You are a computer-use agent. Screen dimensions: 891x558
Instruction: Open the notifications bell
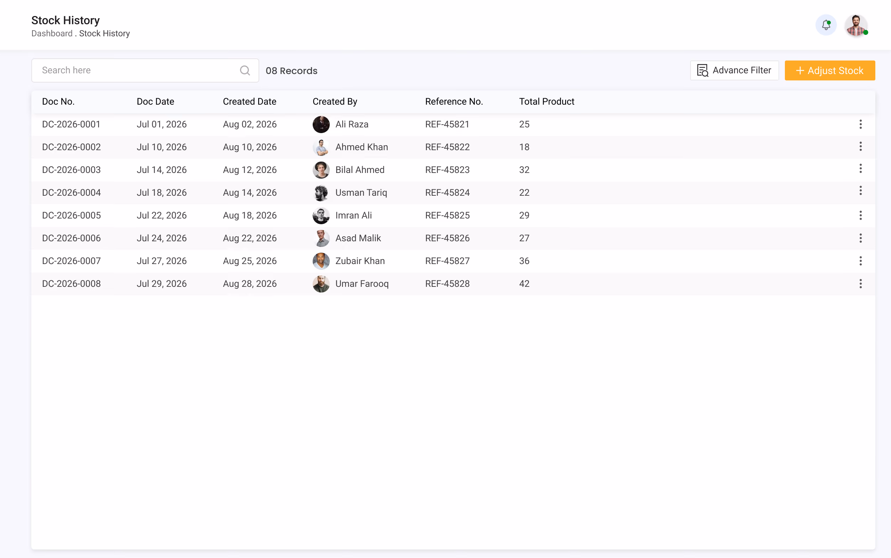825,25
